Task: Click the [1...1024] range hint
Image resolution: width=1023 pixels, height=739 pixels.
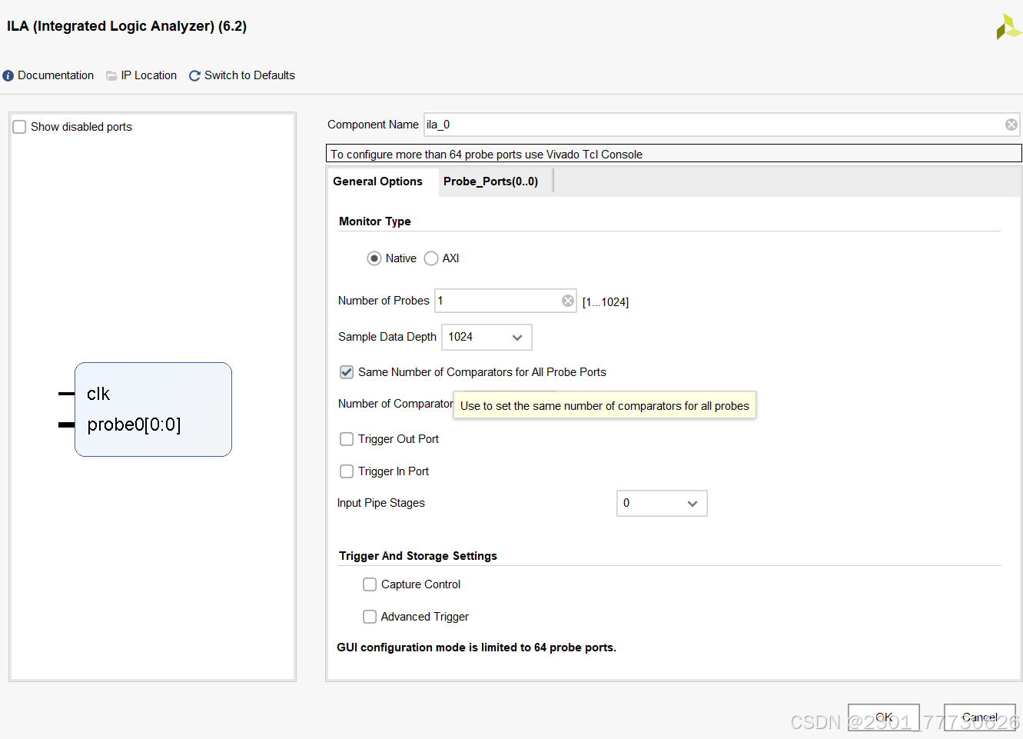Action: tap(606, 302)
